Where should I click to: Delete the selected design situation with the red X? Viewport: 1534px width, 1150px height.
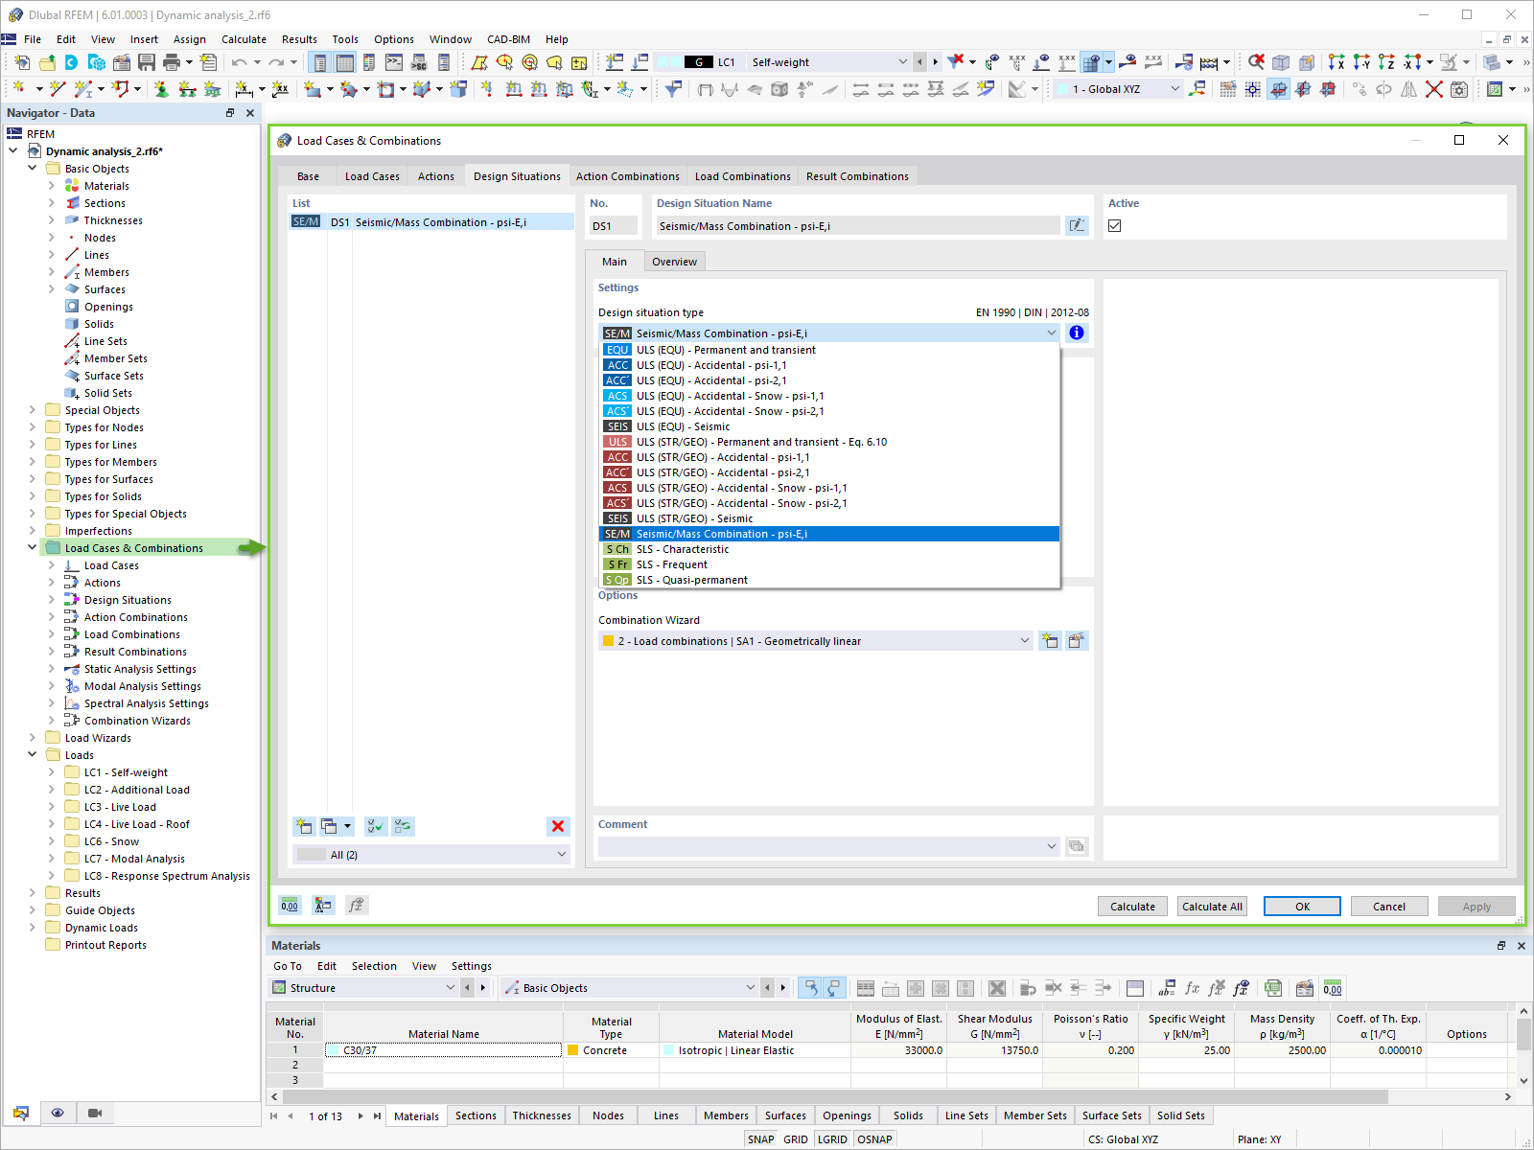(x=557, y=825)
